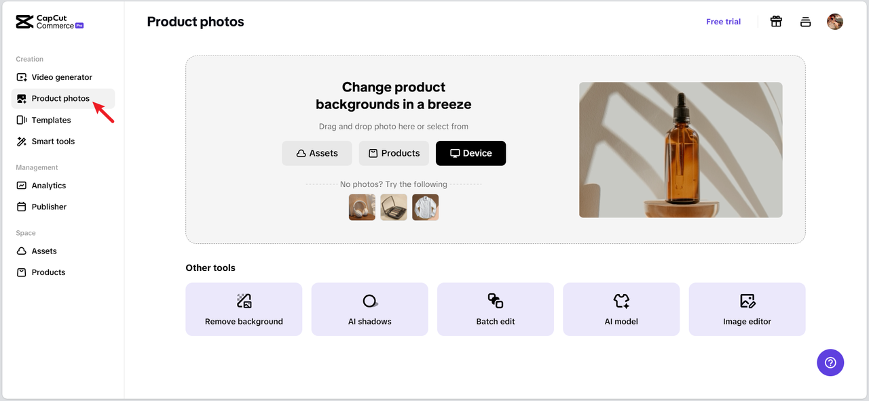Select the headphones sample photo
869x401 pixels.
coord(362,207)
